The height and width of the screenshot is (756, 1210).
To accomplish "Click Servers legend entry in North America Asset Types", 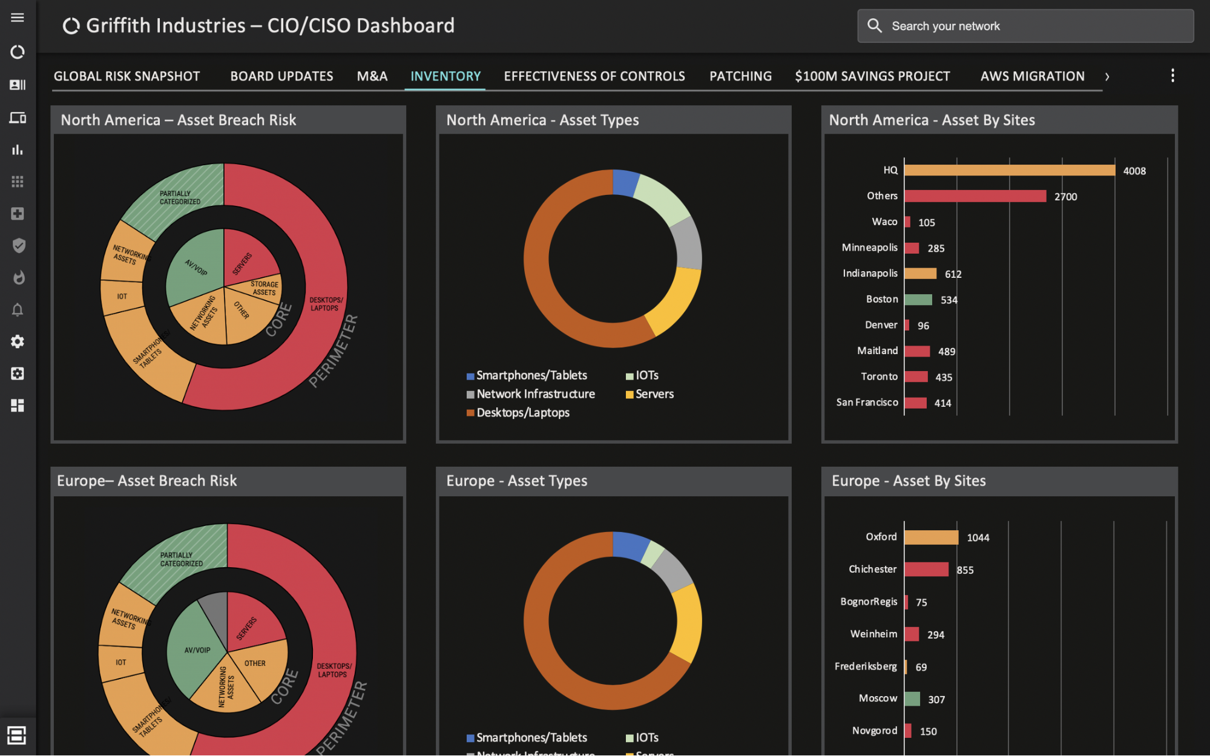I will click(649, 394).
